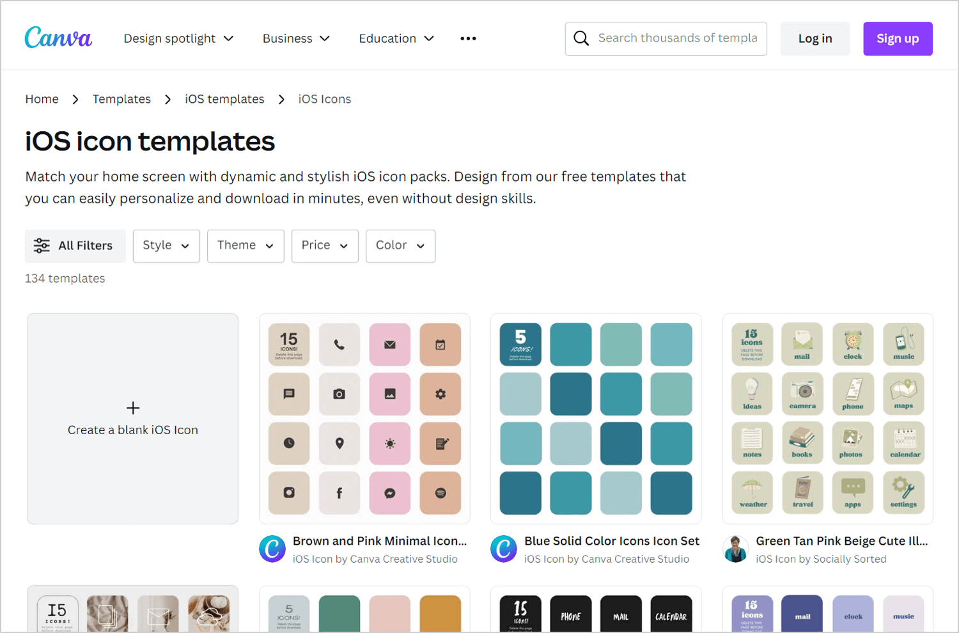
Task: Click the Instagram icon in Brown and Pink set
Action: tap(289, 493)
